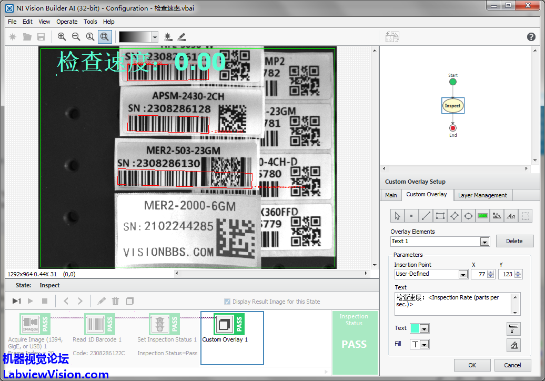Select the dashed-rectangle region overlay tool
The image size is (545, 381).
pyautogui.click(x=526, y=216)
